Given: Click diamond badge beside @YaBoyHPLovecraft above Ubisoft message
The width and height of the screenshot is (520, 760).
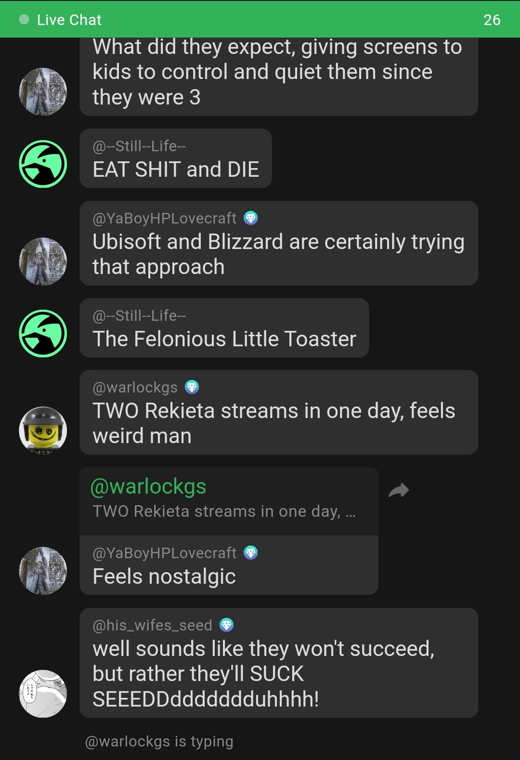Looking at the screenshot, I should [x=251, y=218].
